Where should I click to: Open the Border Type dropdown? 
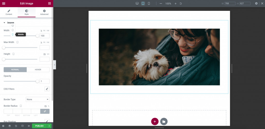[38, 99]
